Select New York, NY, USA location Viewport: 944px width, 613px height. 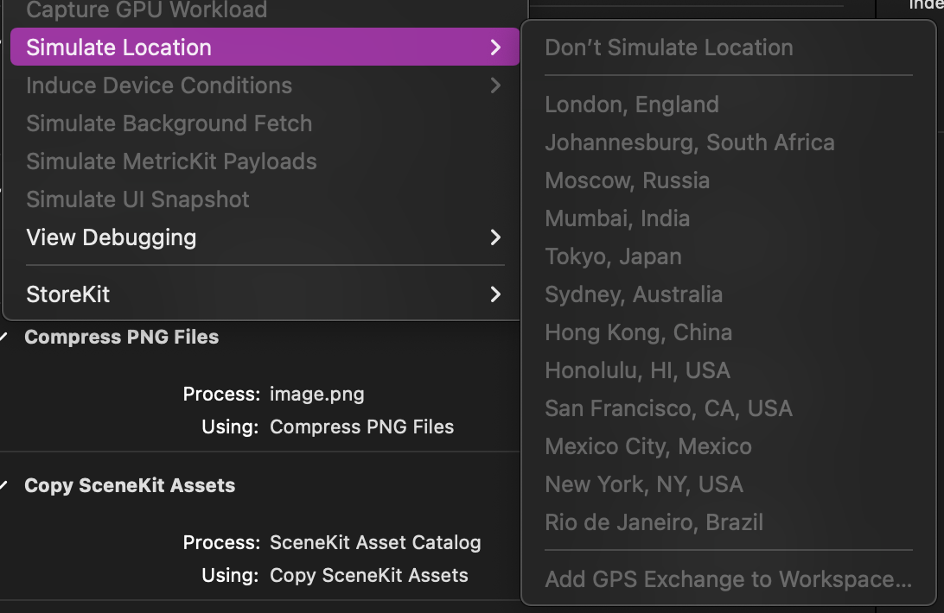point(729,484)
